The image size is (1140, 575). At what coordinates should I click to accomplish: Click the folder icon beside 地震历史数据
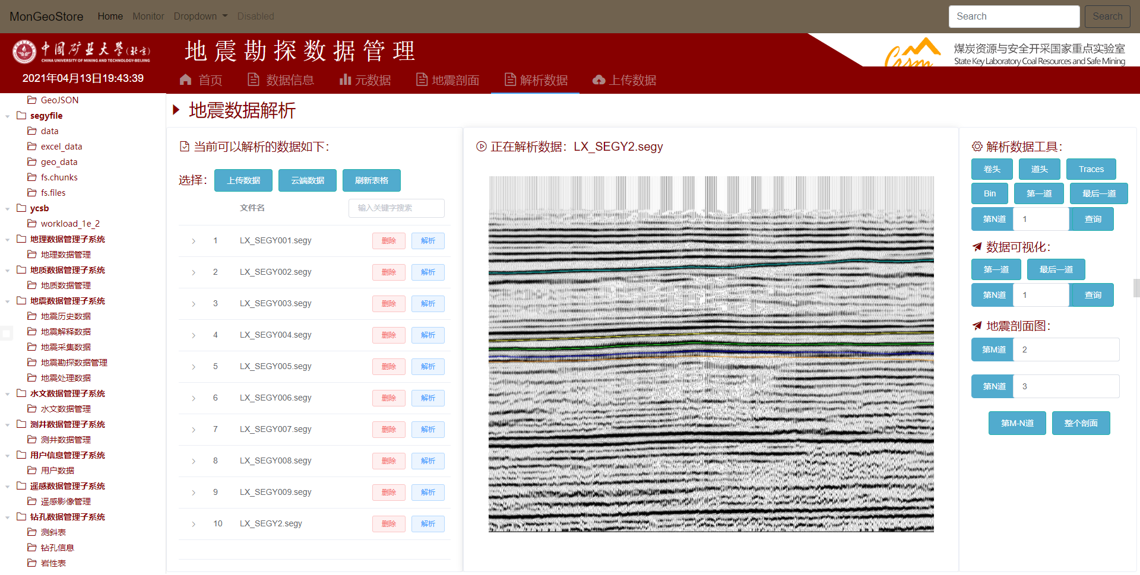point(32,316)
